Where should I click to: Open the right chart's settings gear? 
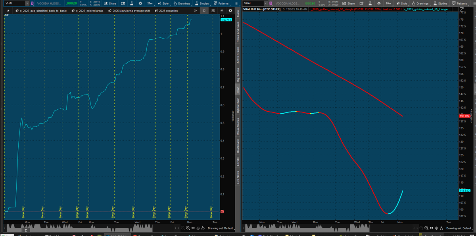pos(379,3)
